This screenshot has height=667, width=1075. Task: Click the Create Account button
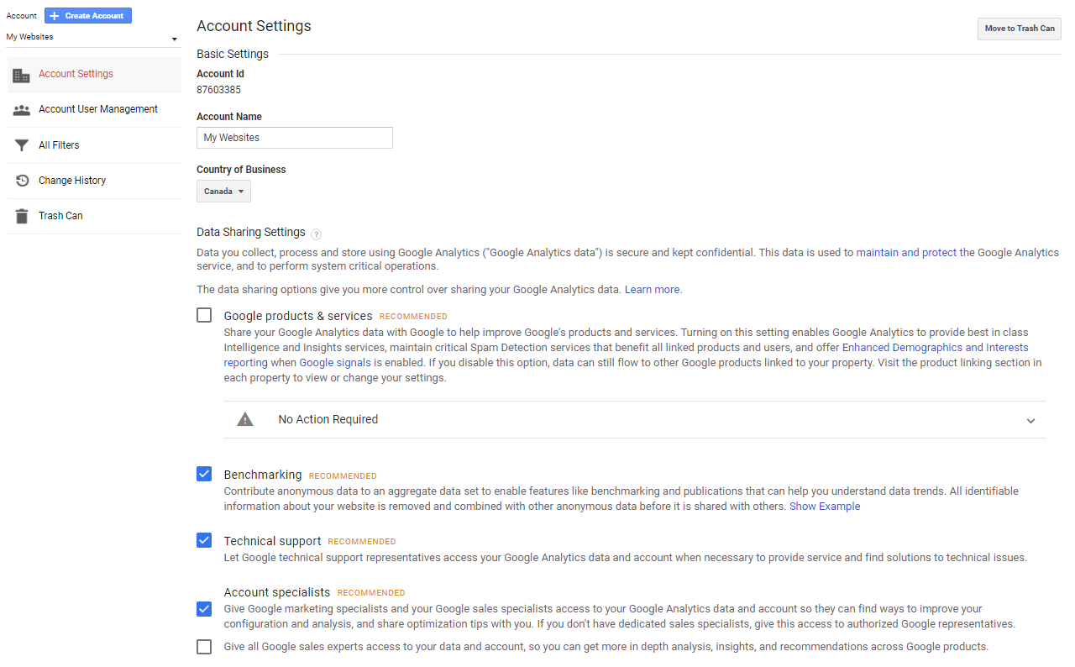pos(88,16)
